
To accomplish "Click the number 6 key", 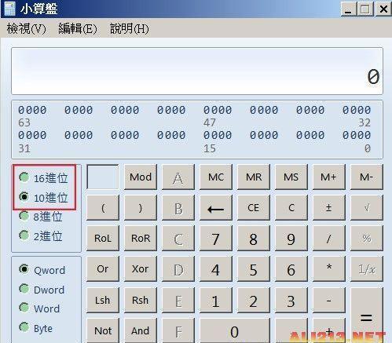I will point(291,269).
